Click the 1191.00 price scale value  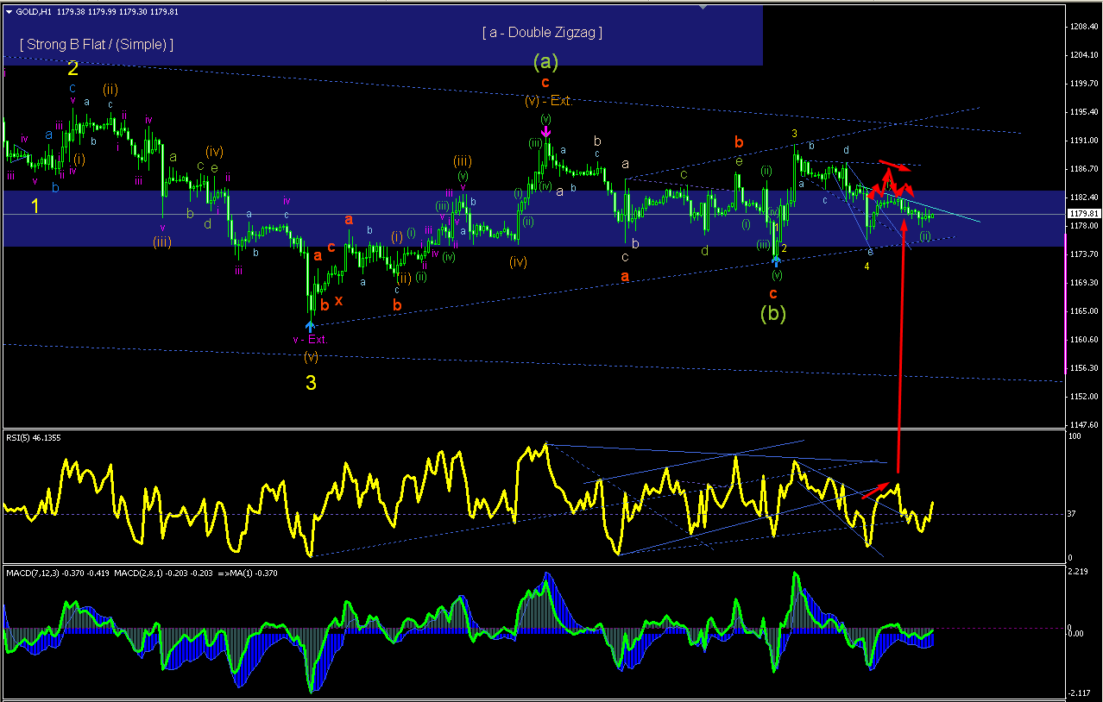coord(1084,141)
